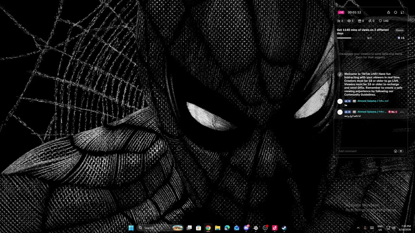Launch Microsoft Edge from the taskbar
The image size is (415, 233).
pos(227,228)
